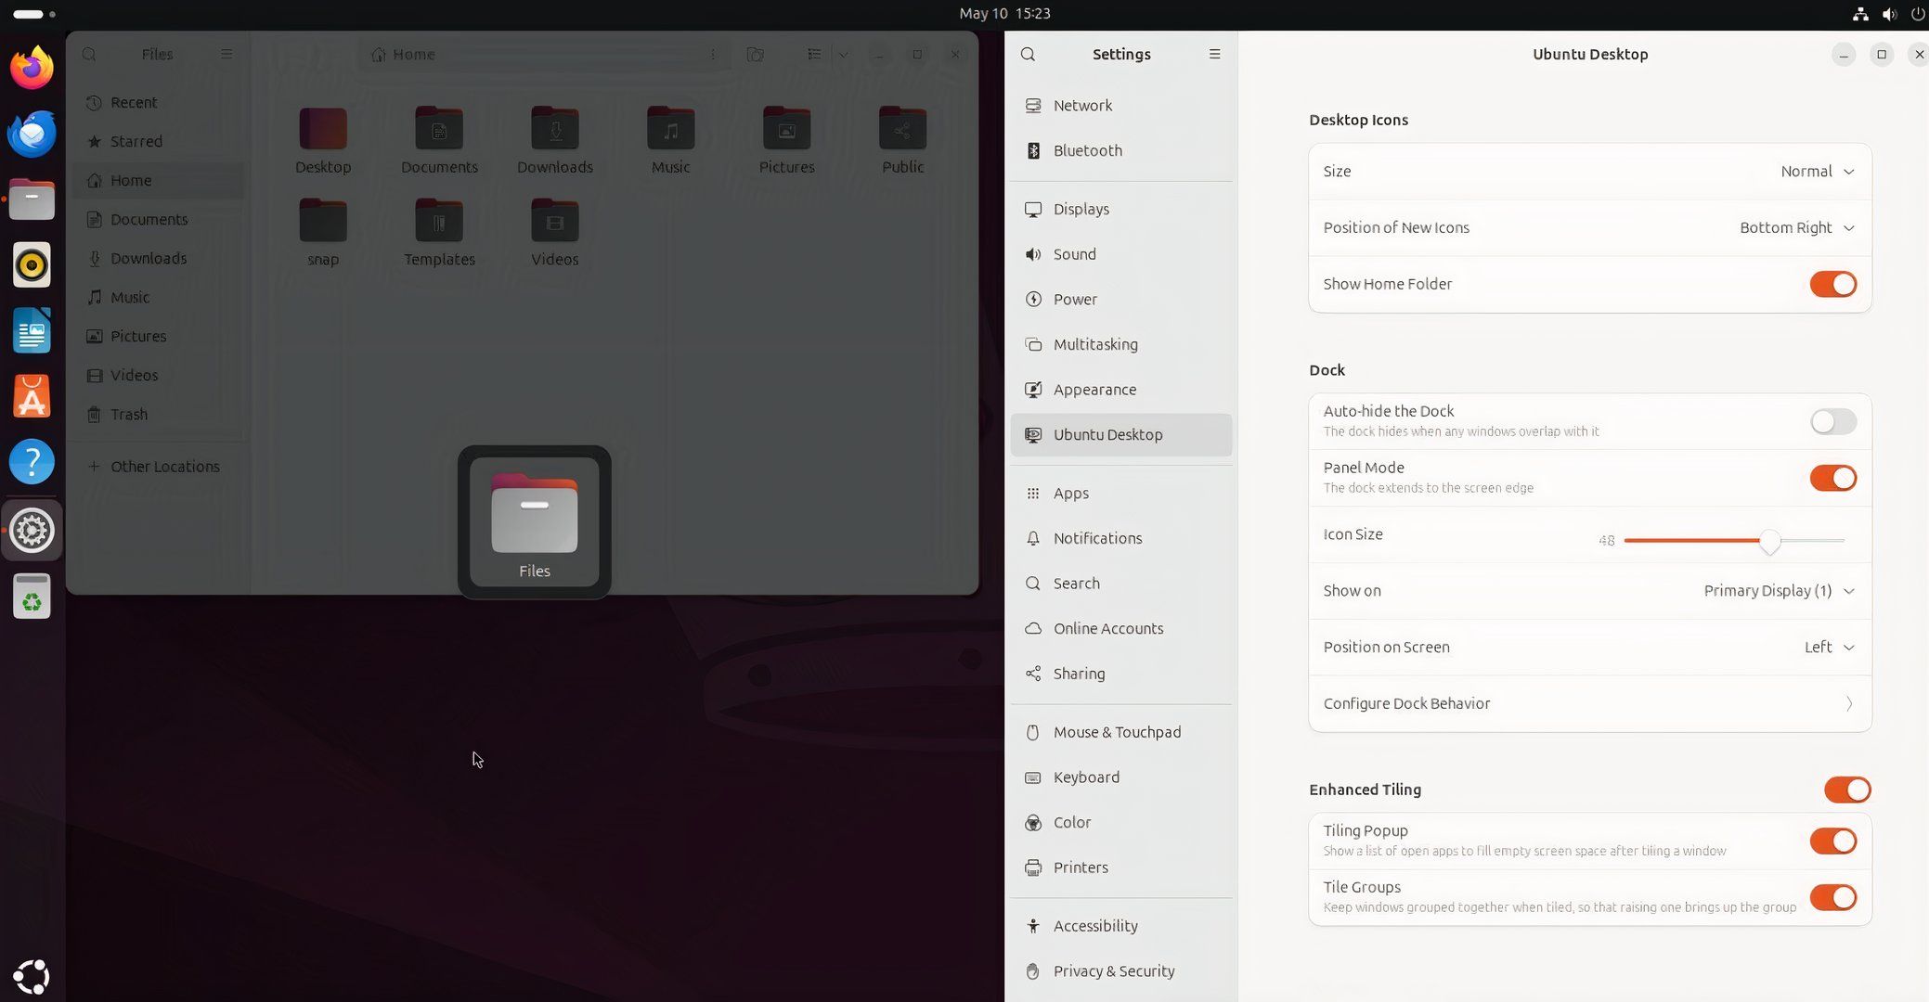Select Power in Settings sidebar
The height and width of the screenshot is (1002, 1929).
coord(1121,300)
